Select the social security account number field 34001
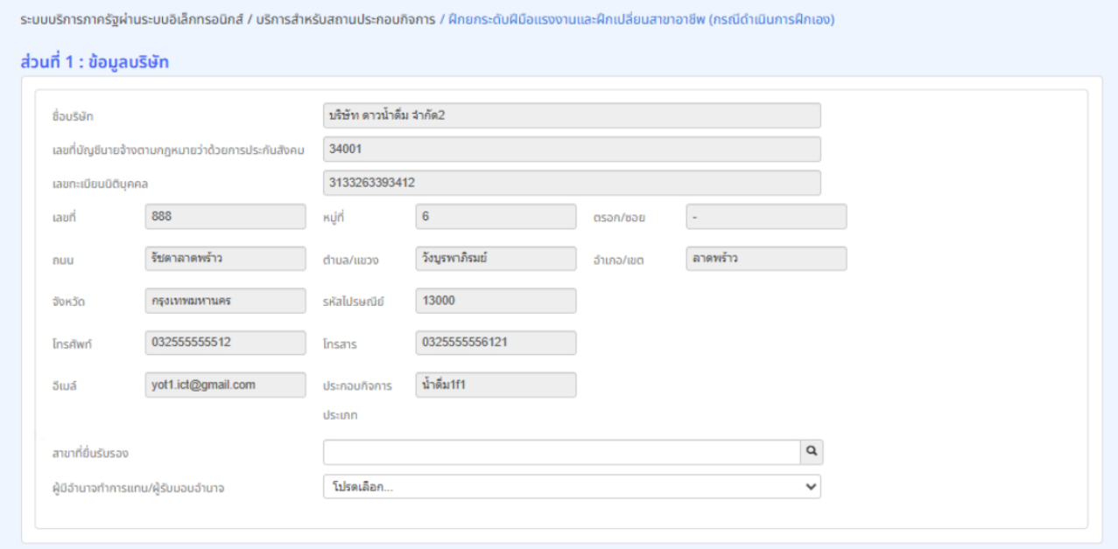Viewport: 1118px width, 549px height. coord(572,149)
